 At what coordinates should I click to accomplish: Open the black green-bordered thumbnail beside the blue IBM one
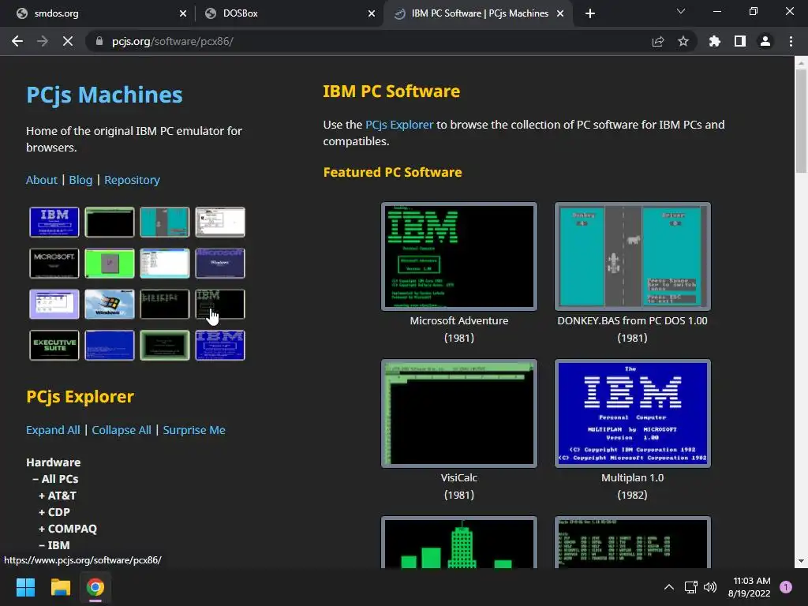(x=109, y=222)
